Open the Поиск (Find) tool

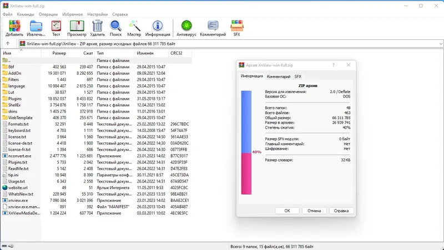tap(115, 25)
